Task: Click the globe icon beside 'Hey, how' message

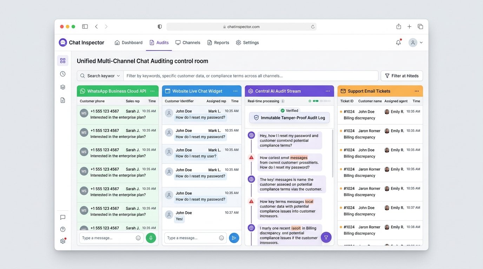Action: [x=251, y=136]
